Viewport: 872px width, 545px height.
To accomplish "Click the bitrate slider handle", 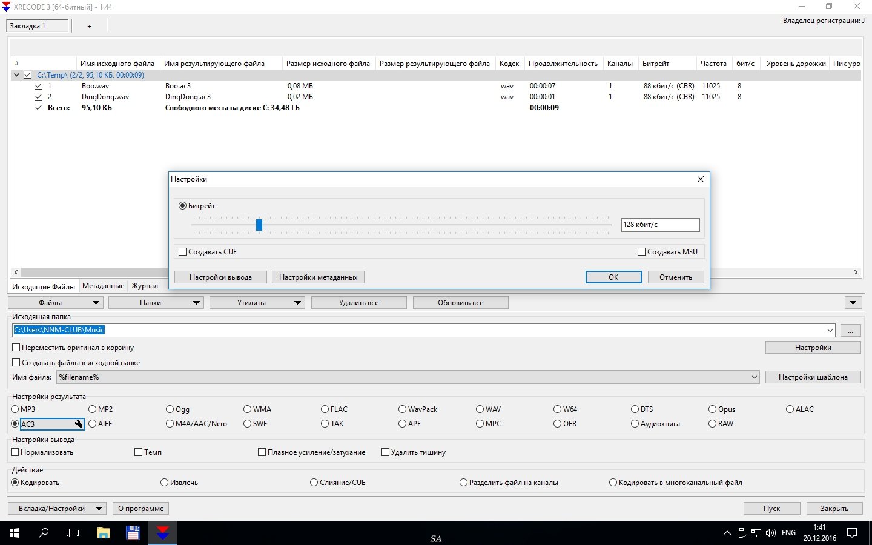I will pos(259,225).
